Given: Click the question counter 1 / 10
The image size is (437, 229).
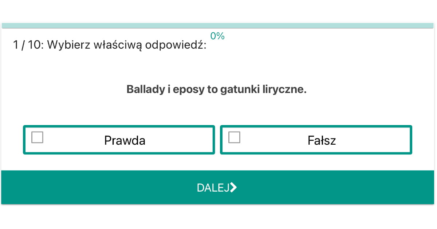Looking at the screenshot, I should pos(26,45).
